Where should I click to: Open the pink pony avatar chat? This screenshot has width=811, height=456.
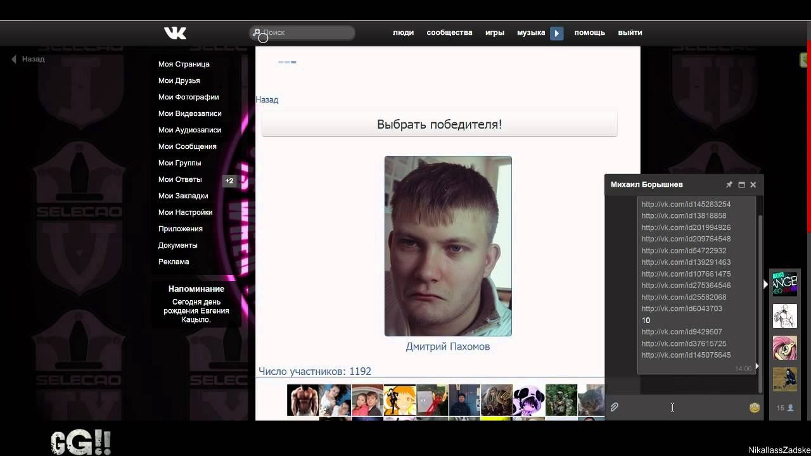tap(784, 348)
